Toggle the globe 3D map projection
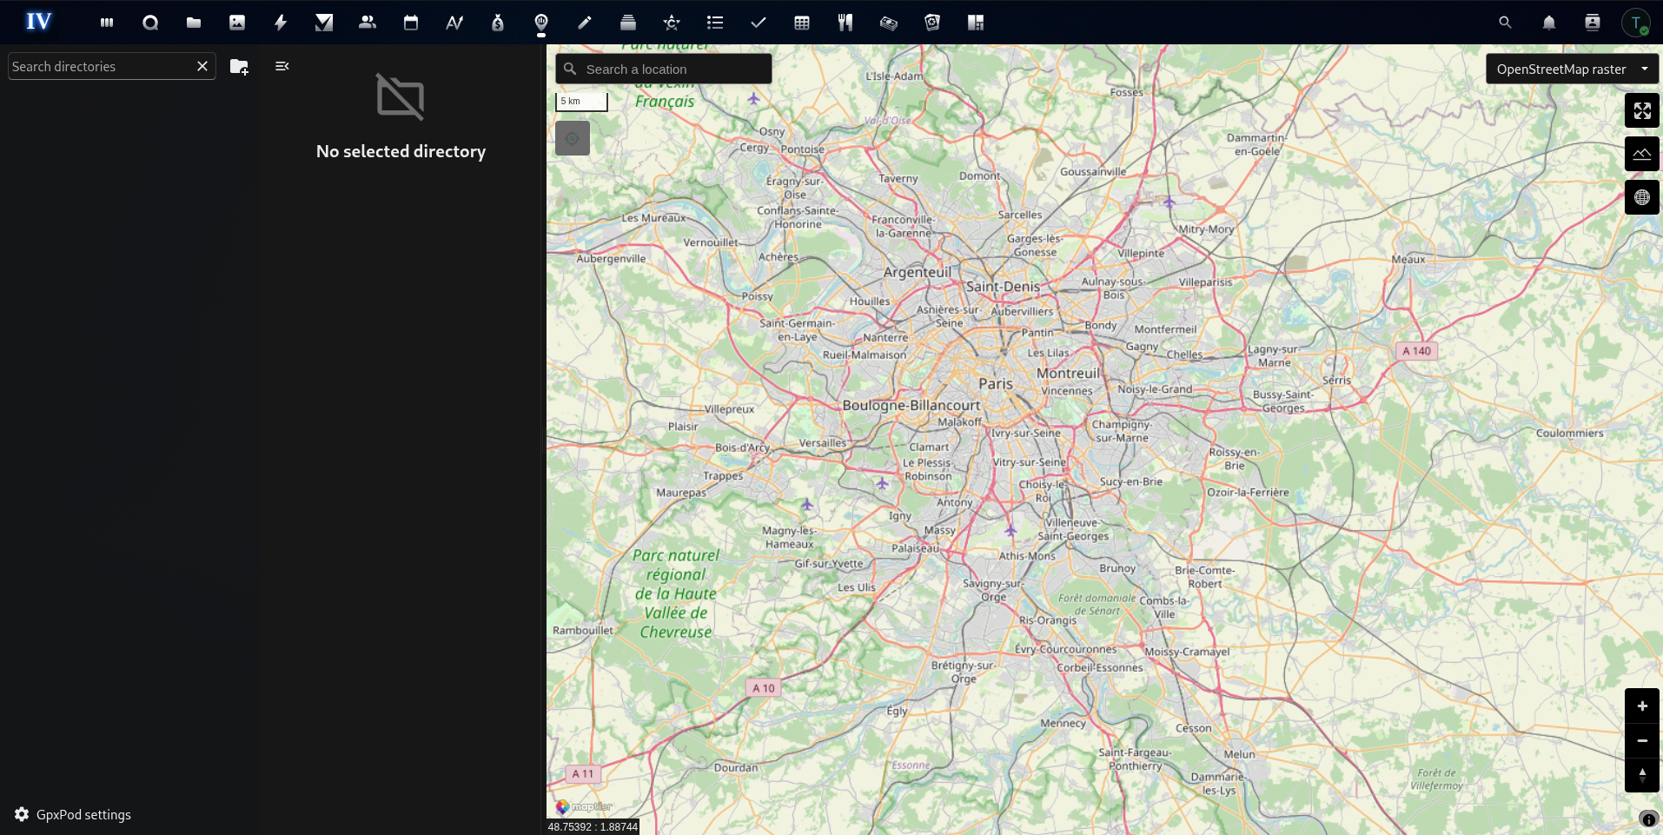Screen dimensions: 1663x835 [x=1642, y=197]
